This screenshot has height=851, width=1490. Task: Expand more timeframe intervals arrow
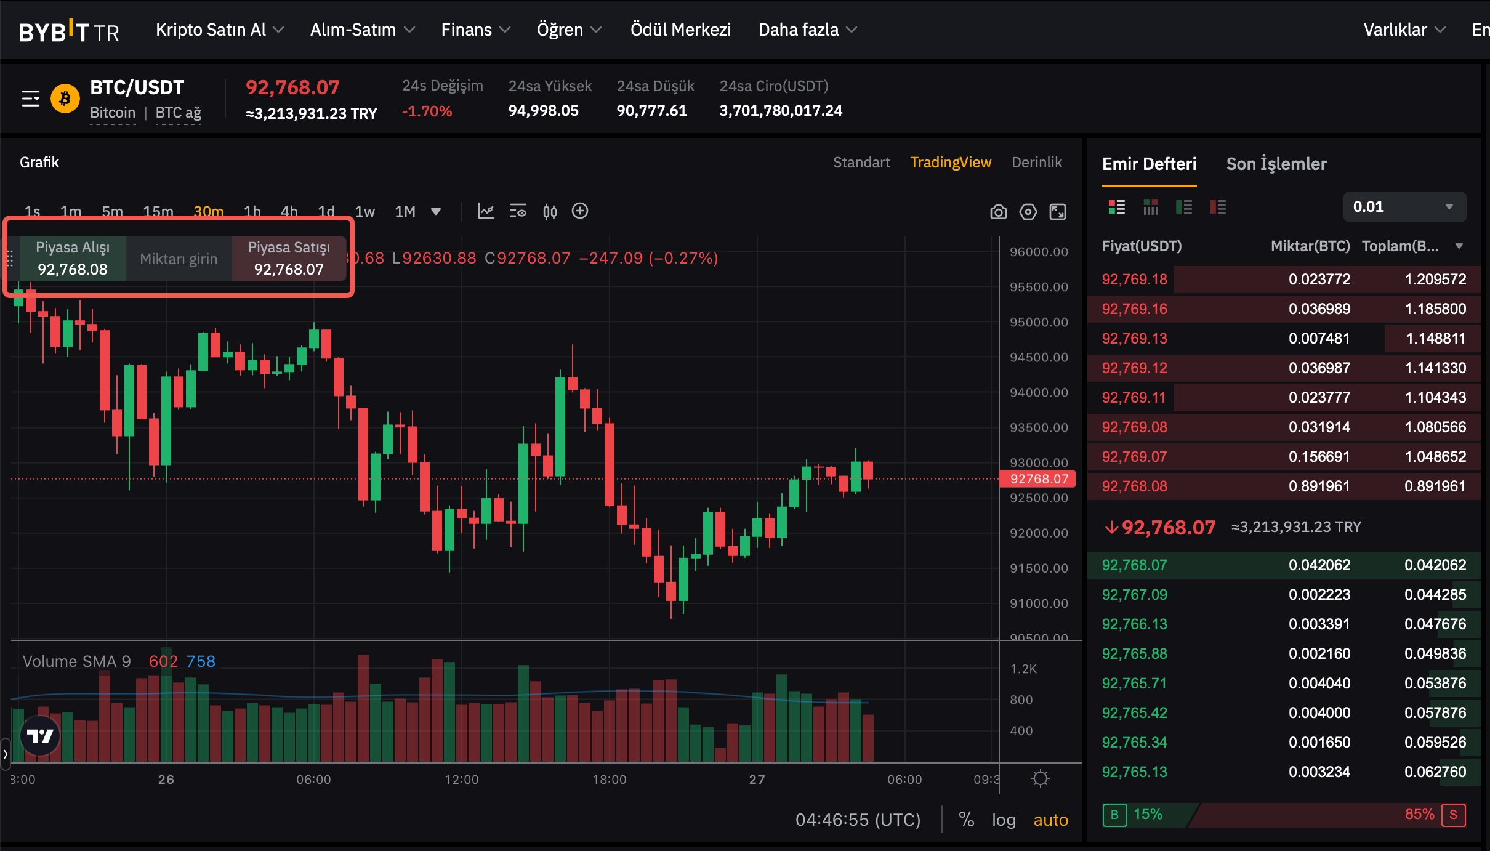(x=436, y=211)
